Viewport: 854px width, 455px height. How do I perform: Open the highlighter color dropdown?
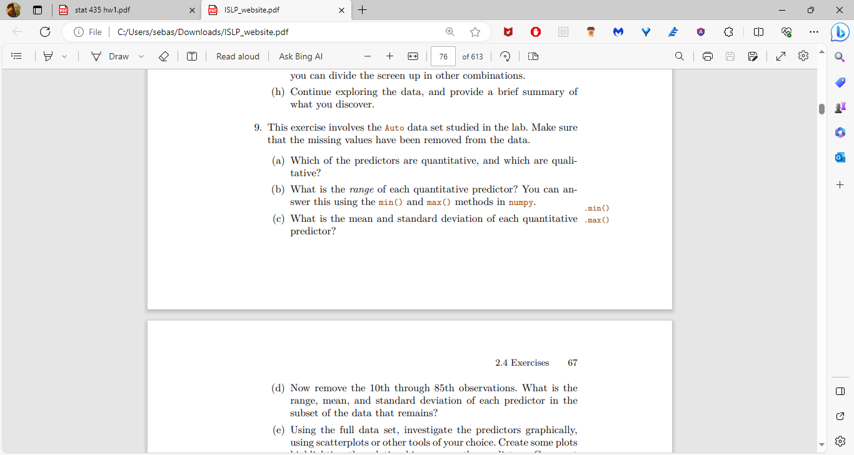62,56
